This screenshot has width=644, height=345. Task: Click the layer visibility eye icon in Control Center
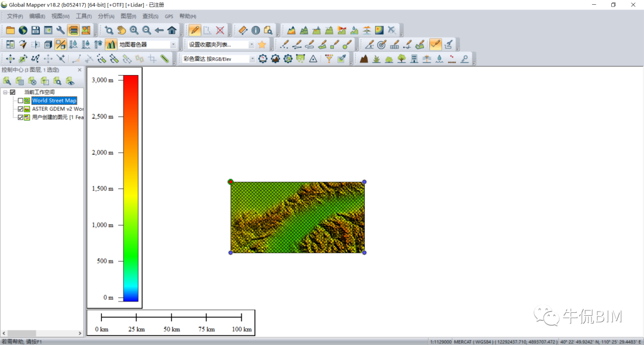(70, 81)
